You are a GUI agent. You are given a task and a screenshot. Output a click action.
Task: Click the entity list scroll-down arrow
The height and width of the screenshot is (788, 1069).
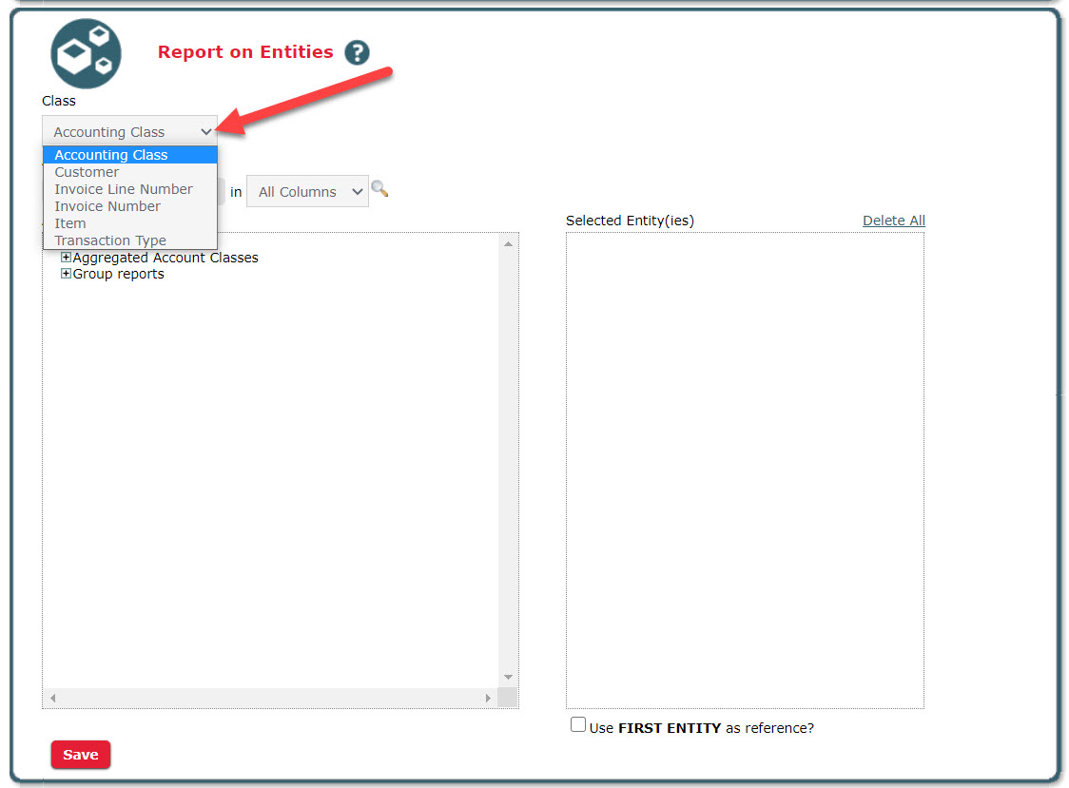click(508, 677)
